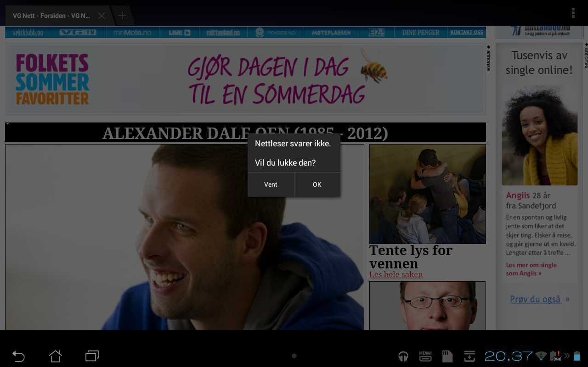The image size is (588, 367).
Task: Tap the Android home button
Action: (55, 356)
